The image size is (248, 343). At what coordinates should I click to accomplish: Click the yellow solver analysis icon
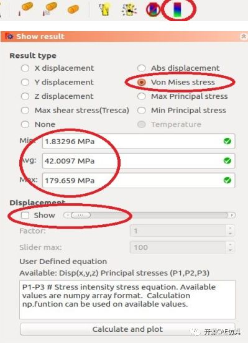104,9
